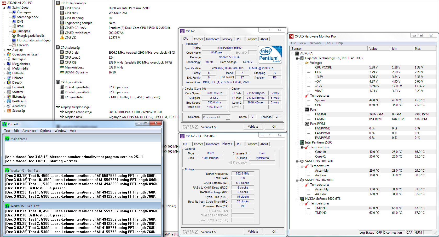Collapse the Intel Pentium E5500 node

[x=297, y=143]
